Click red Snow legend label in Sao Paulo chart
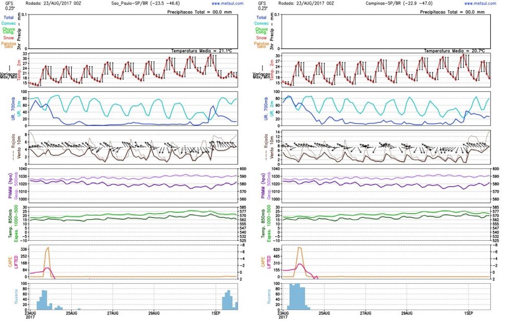This screenshot has height=322, width=514. (9, 38)
